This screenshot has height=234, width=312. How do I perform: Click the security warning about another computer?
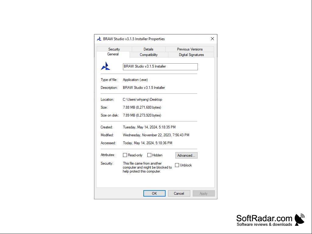tap(147, 167)
